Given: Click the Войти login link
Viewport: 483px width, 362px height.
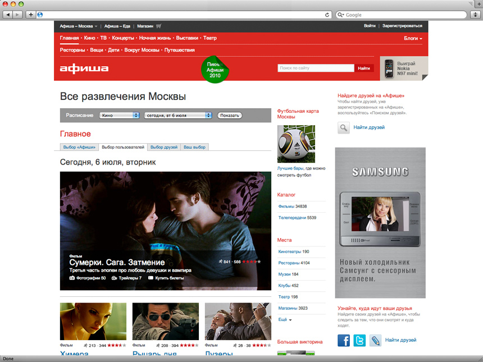Looking at the screenshot, I should [370, 26].
